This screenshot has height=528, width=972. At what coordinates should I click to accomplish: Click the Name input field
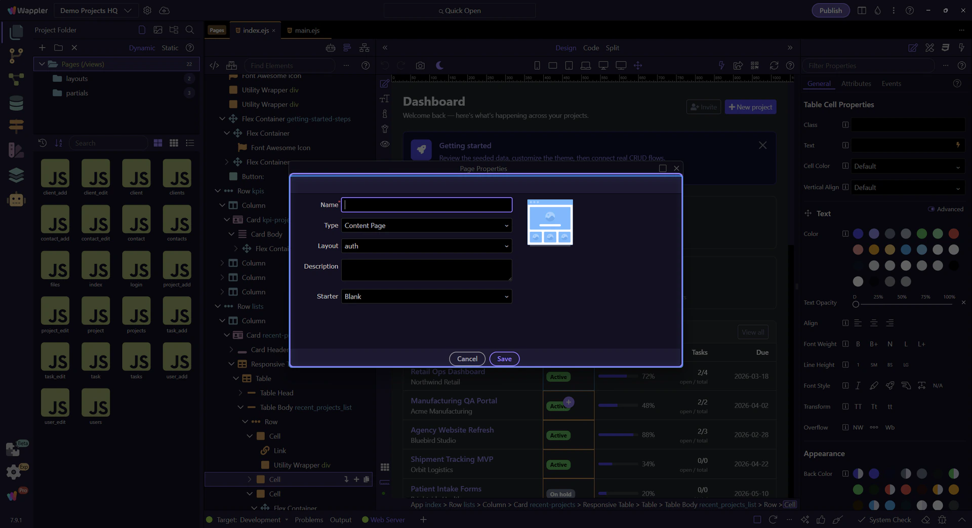(426, 205)
